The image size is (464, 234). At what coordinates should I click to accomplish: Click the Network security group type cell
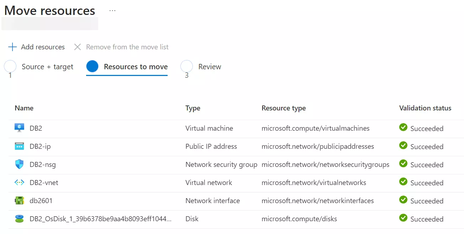click(x=221, y=164)
